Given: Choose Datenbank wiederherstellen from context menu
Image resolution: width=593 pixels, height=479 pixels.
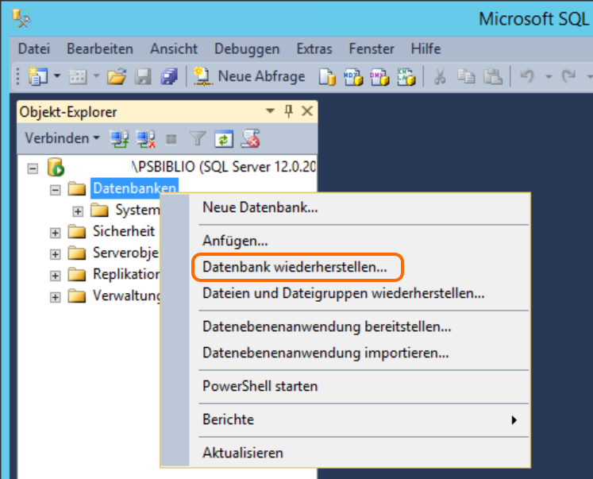Looking at the screenshot, I should click(295, 268).
